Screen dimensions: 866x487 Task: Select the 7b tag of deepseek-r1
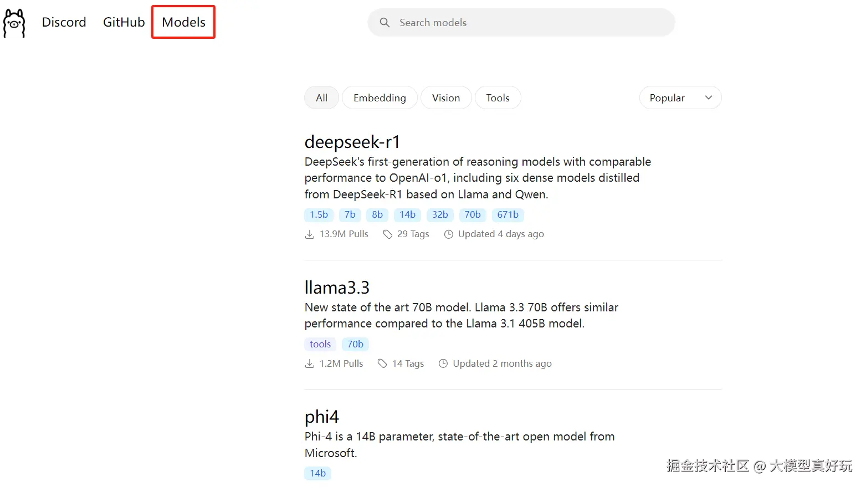[350, 215]
